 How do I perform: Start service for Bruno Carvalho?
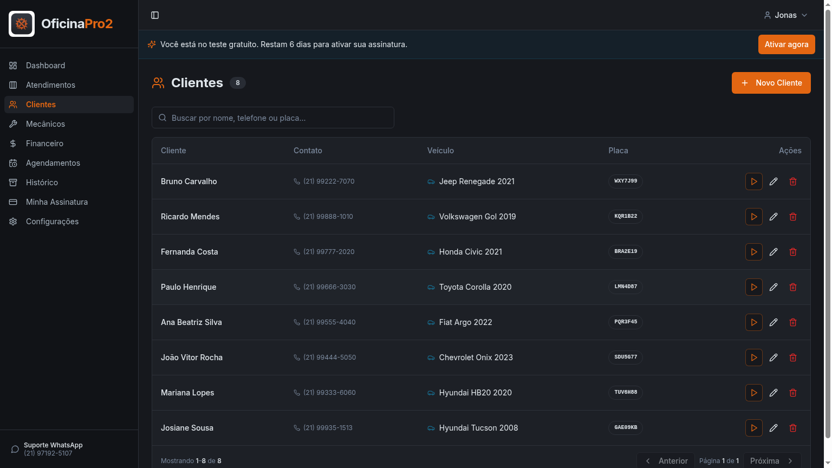pyautogui.click(x=754, y=181)
